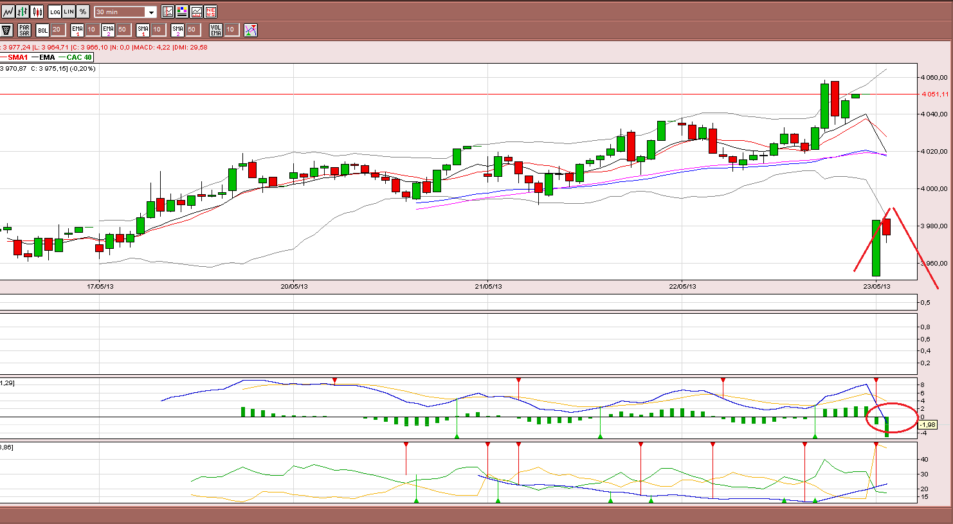Screen dimensions: 953x524
Task: Edit the SMA 1 period field
Action: pyautogui.click(x=158, y=30)
